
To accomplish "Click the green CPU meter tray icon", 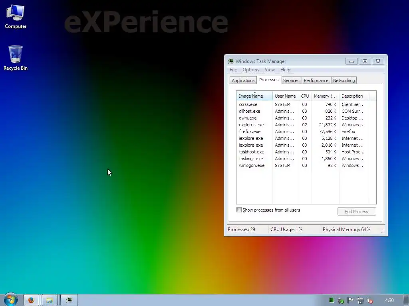I will pos(332,300).
